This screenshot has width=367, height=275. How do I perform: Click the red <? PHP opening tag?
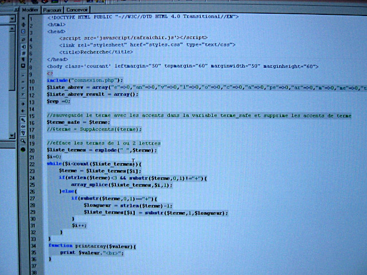(50, 73)
